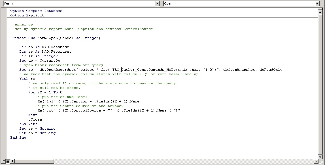This screenshot has width=325, height=165.
Task: Click the line 'For iX = 1 To 8'
Action: point(45,92)
